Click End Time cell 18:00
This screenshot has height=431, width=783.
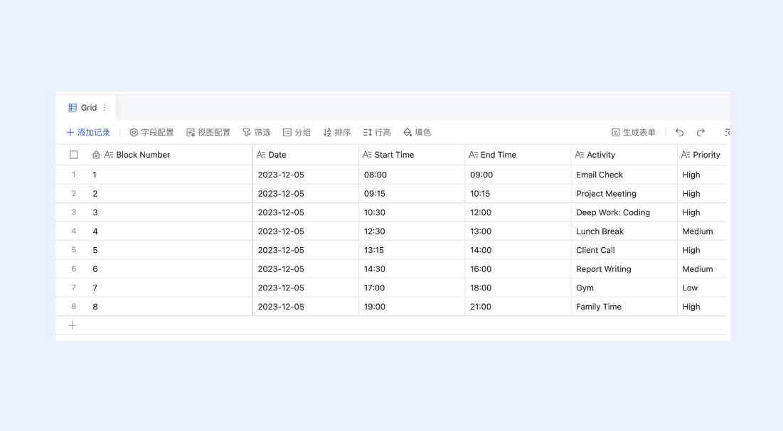click(x=518, y=288)
